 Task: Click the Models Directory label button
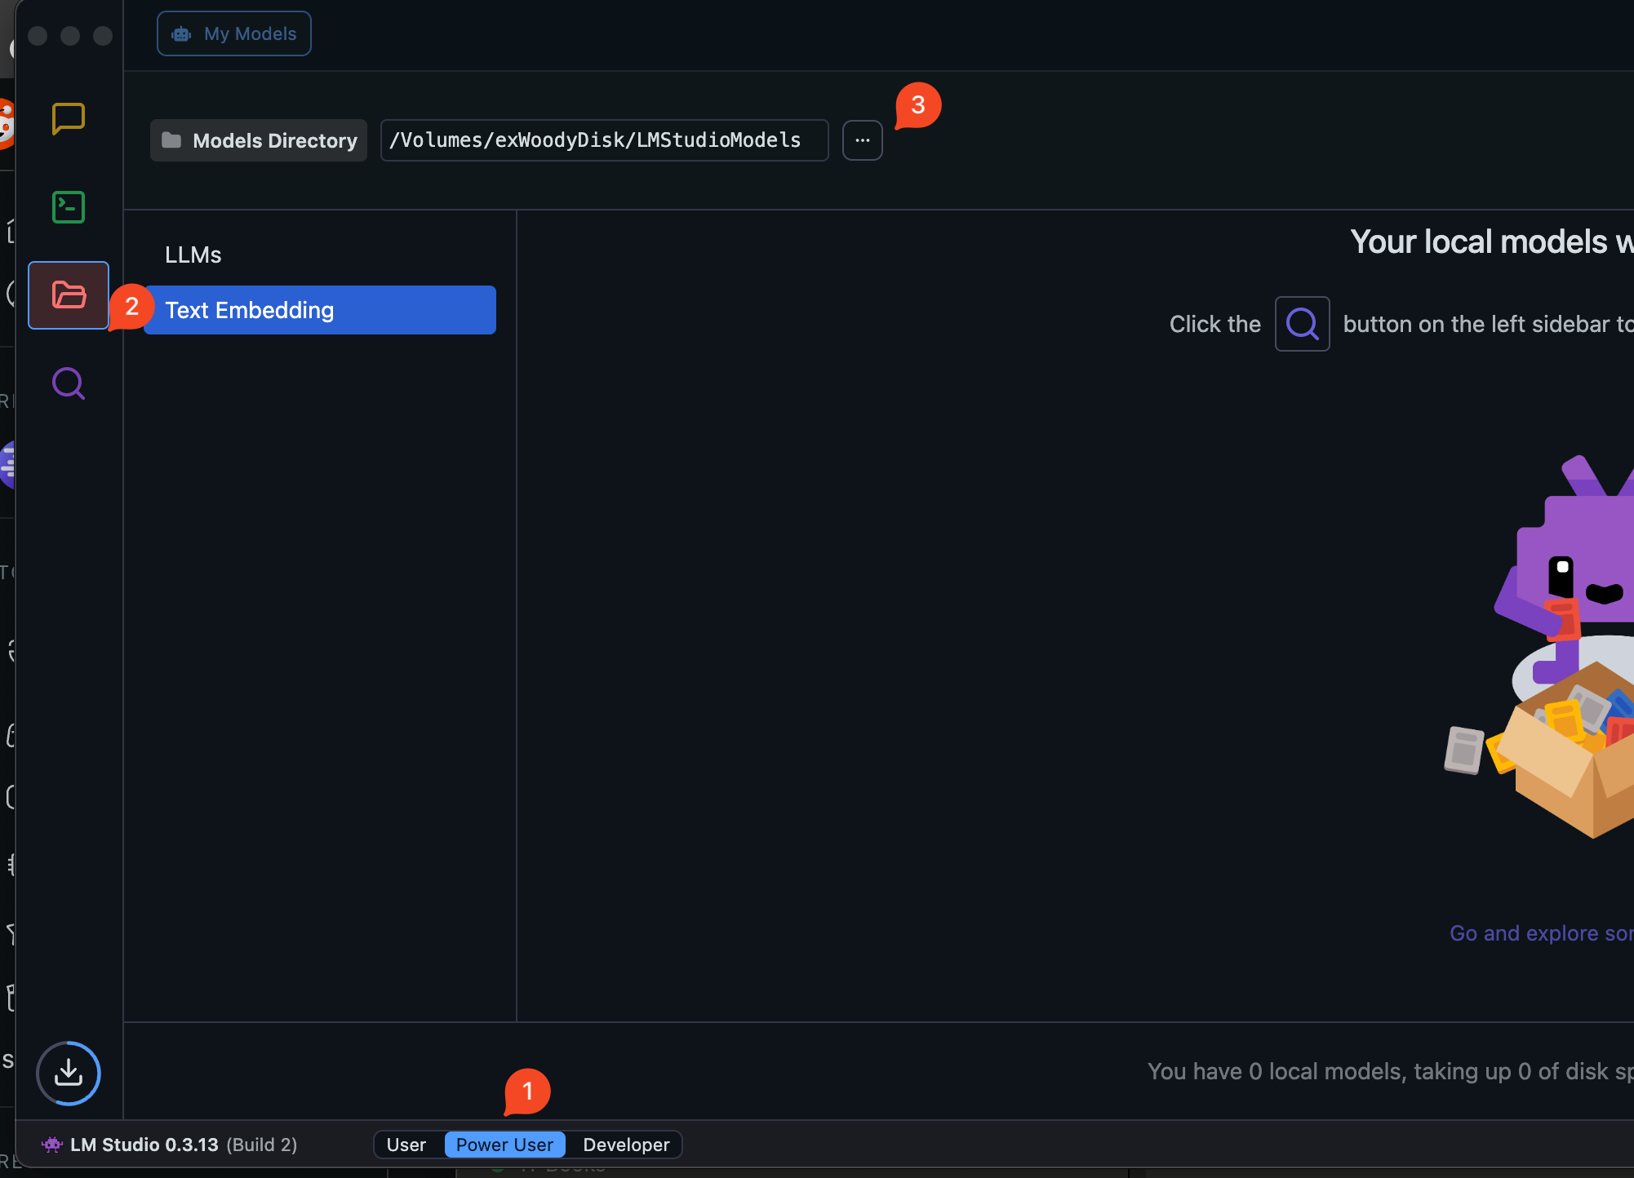274,140
